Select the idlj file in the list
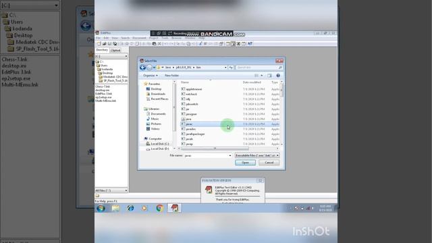The height and width of the screenshot is (243, 432). click(x=188, y=99)
